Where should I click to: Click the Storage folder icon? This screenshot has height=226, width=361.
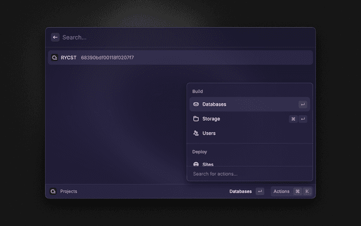point(196,119)
